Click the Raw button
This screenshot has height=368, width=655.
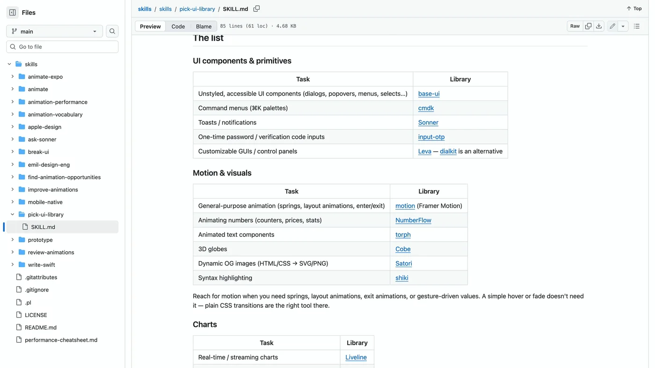coord(575,26)
